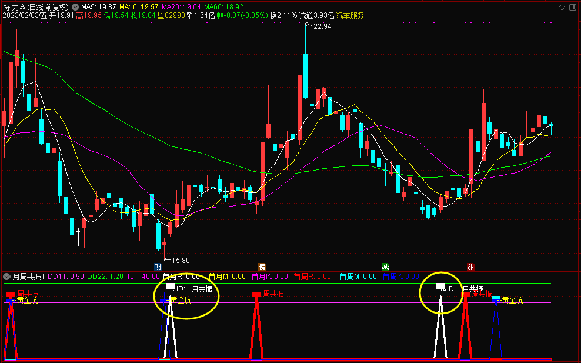
Task: Open the 月周共振T indicator dropdown arrow
Action: click(6, 277)
